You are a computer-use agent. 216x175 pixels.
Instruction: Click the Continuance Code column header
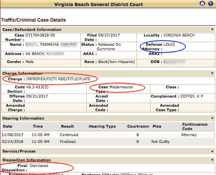click(195, 126)
